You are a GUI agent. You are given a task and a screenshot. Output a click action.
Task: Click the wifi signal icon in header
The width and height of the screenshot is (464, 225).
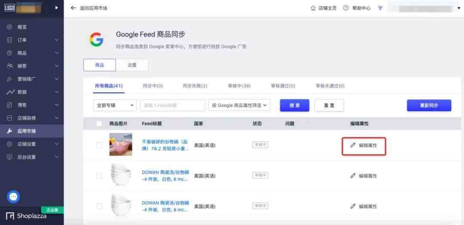(x=380, y=8)
